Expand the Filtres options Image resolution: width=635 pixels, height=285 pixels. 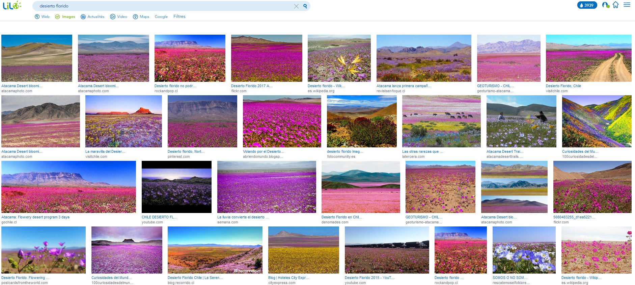point(179,16)
